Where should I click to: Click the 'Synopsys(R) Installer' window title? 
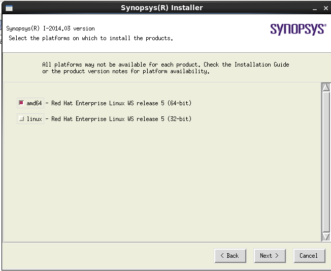pyautogui.click(x=162, y=8)
